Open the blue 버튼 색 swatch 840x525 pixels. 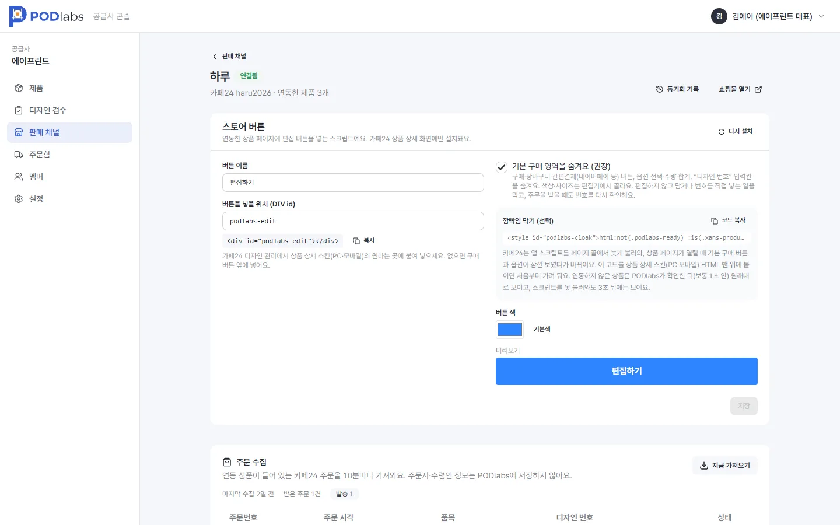click(510, 330)
